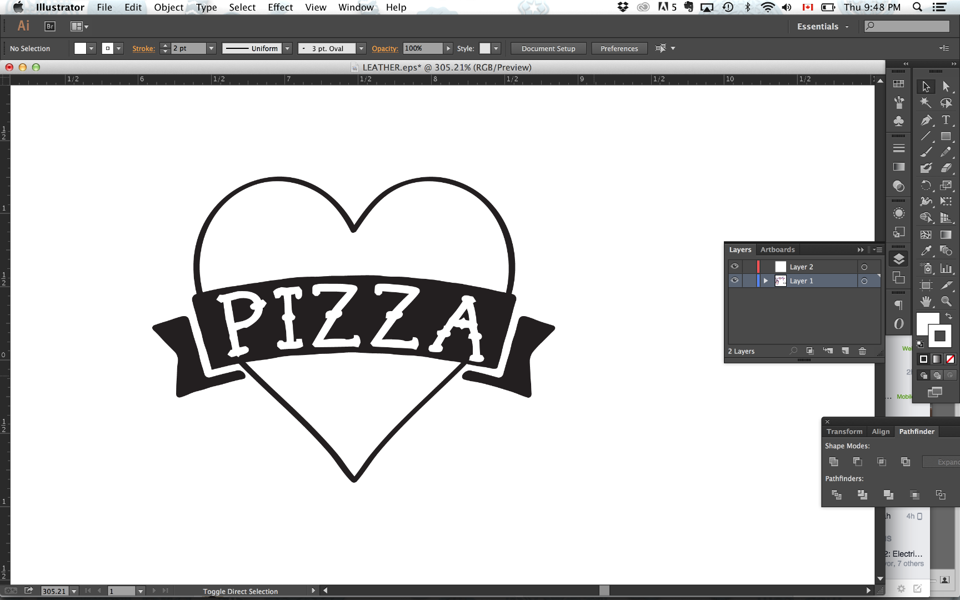Select the Lasso tool

[946, 103]
